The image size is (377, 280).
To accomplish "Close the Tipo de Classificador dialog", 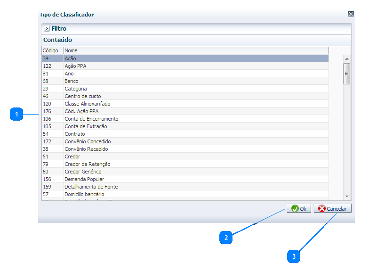I will [351, 14].
